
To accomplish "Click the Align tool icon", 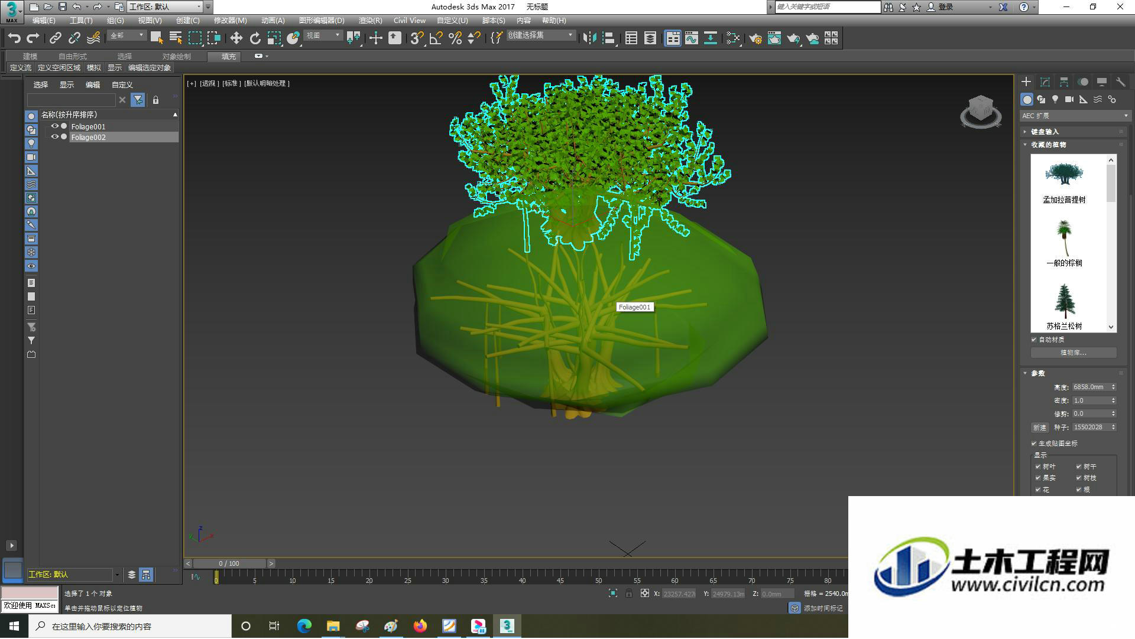I will [x=608, y=38].
